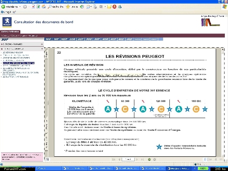Go to next page in viewer
The height and width of the screenshot is (171, 228).
coord(137,159)
